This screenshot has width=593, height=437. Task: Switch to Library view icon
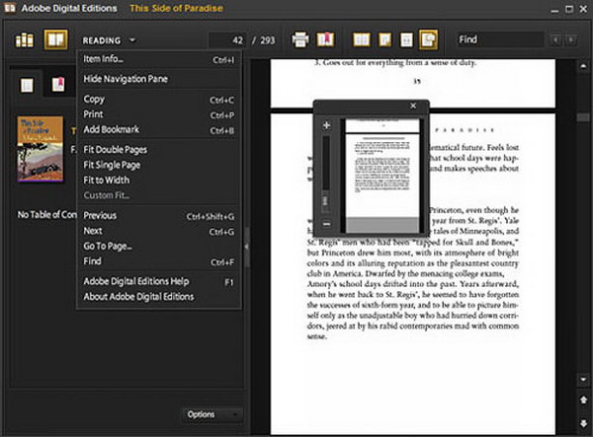click(25, 40)
